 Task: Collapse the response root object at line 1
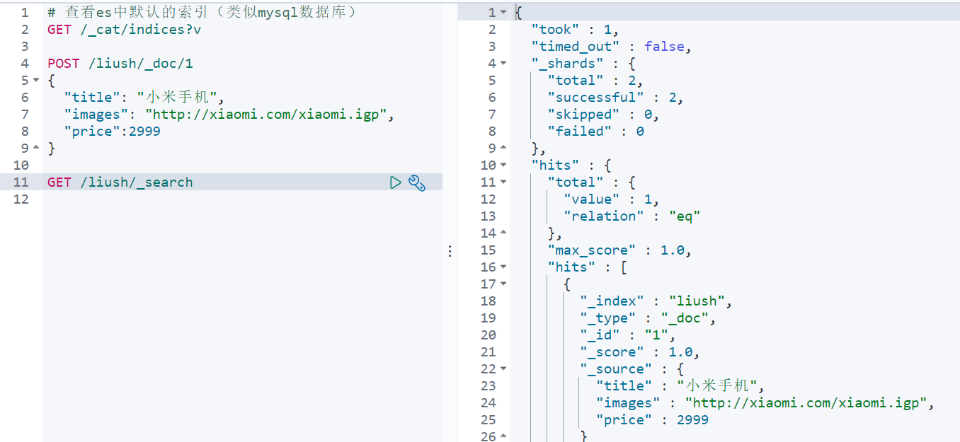tap(503, 13)
